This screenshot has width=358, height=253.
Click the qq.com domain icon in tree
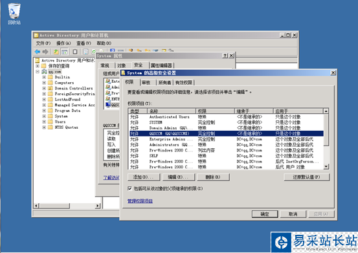[x=44, y=72]
